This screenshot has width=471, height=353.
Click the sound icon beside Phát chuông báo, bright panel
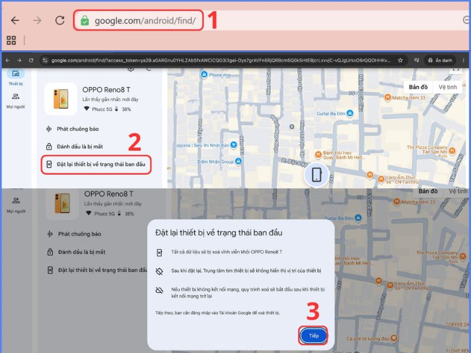click(x=49, y=129)
